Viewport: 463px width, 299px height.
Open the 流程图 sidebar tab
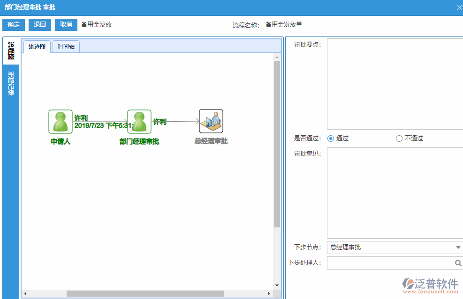tap(10, 49)
